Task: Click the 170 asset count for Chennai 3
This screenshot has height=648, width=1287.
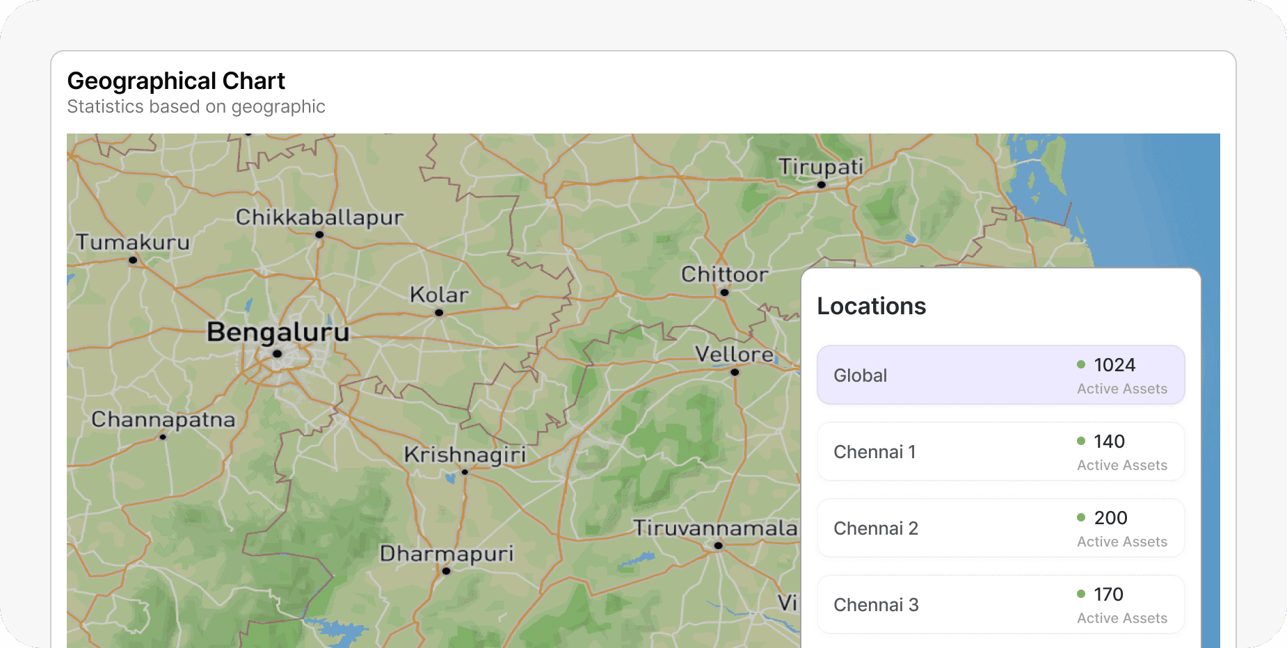Action: [x=1108, y=594]
